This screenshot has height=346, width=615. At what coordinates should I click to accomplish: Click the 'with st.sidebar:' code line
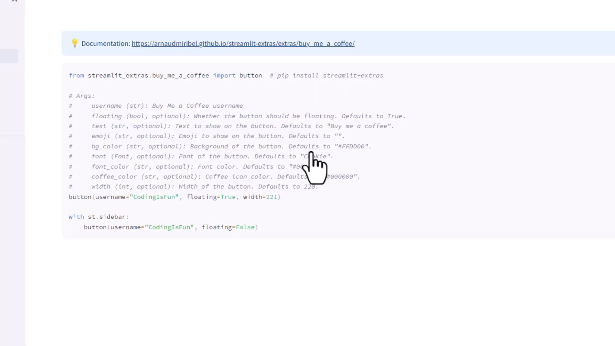pyautogui.click(x=99, y=217)
